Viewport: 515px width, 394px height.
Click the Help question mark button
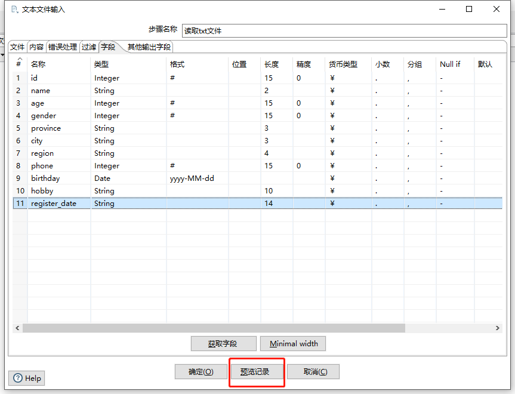(27, 378)
